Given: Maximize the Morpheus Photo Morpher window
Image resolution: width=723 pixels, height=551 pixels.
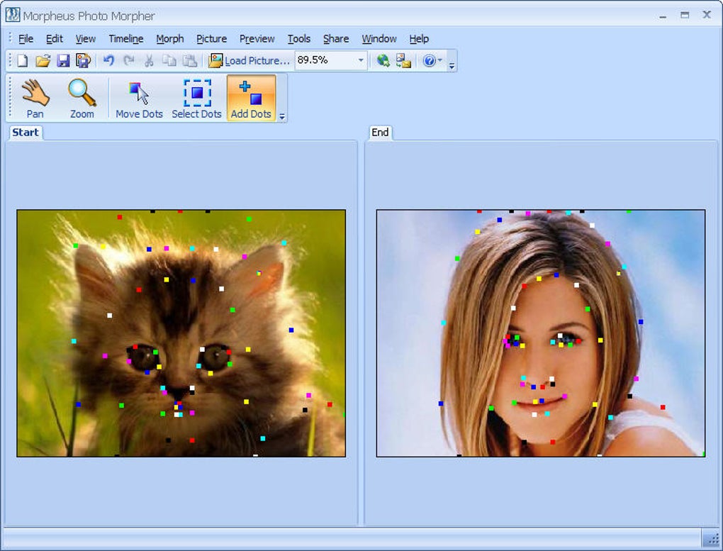Looking at the screenshot, I should tap(685, 15).
